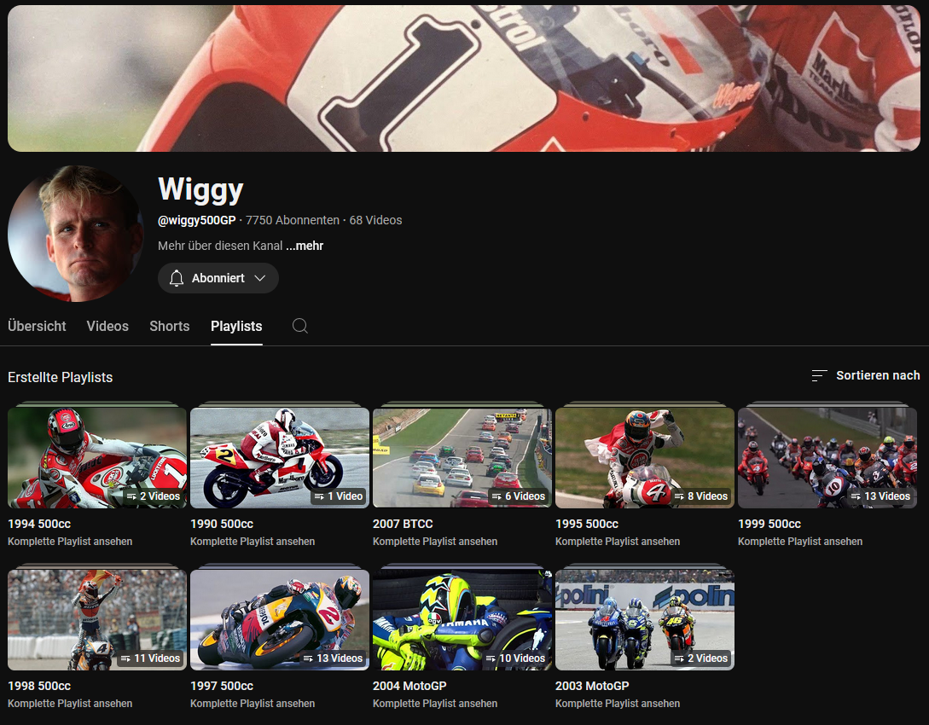Open the Wiggy channel avatar picture
The height and width of the screenshot is (725, 929).
pyautogui.click(x=76, y=234)
